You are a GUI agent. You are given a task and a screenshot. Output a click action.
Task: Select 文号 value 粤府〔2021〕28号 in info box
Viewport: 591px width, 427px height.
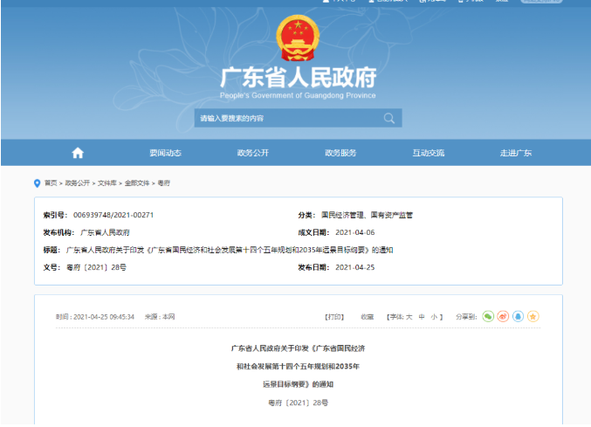[x=97, y=267]
